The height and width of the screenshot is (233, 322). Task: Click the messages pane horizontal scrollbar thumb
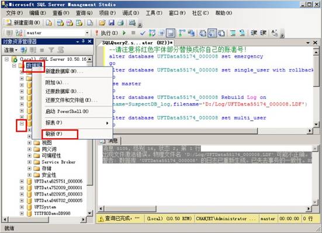[130, 209]
